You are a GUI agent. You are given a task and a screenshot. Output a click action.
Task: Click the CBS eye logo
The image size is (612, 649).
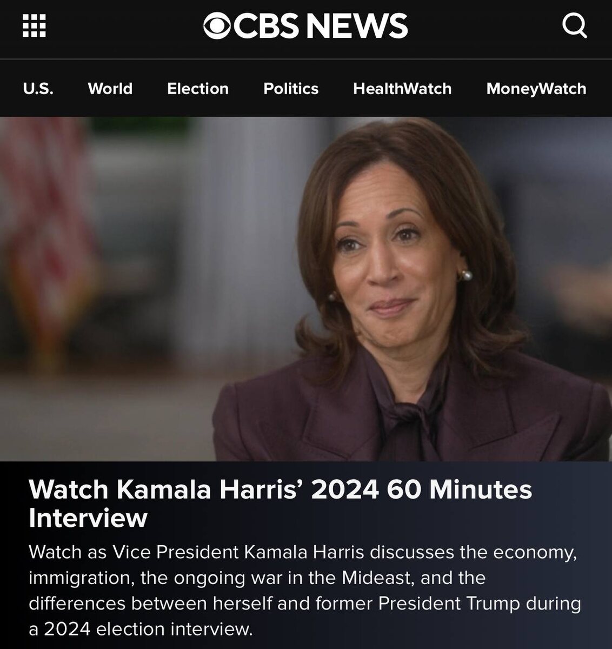[218, 25]
